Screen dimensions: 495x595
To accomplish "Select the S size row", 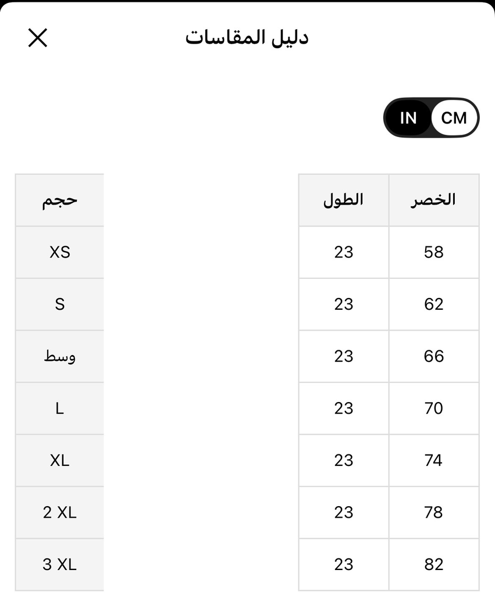I will tap(59, 304).
